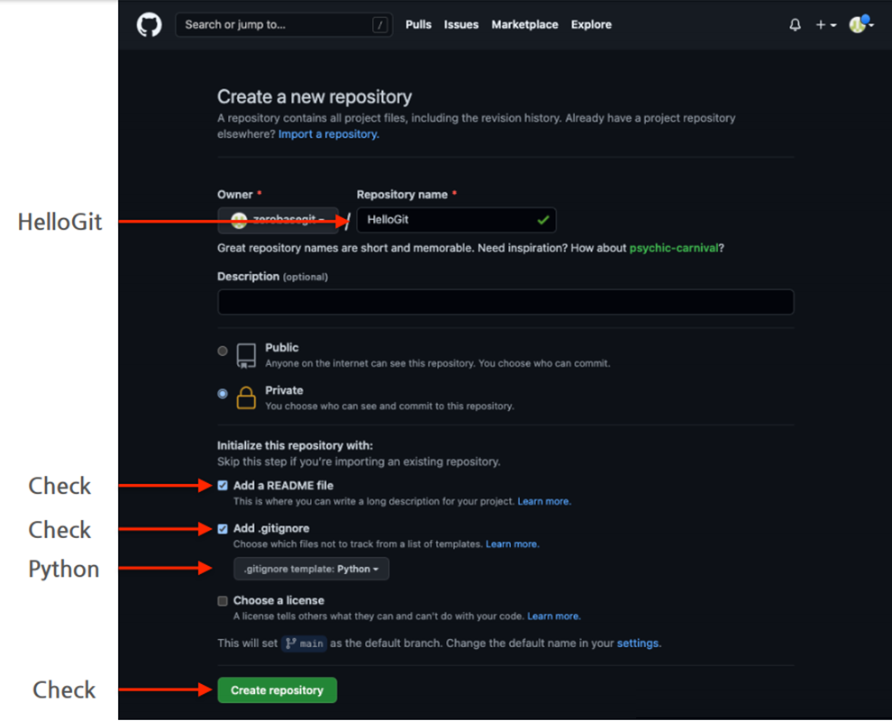This screenshot has width=892, height=721.
Task: Uncheck the Add a README file checkbox
Action: tap(223, 486)
